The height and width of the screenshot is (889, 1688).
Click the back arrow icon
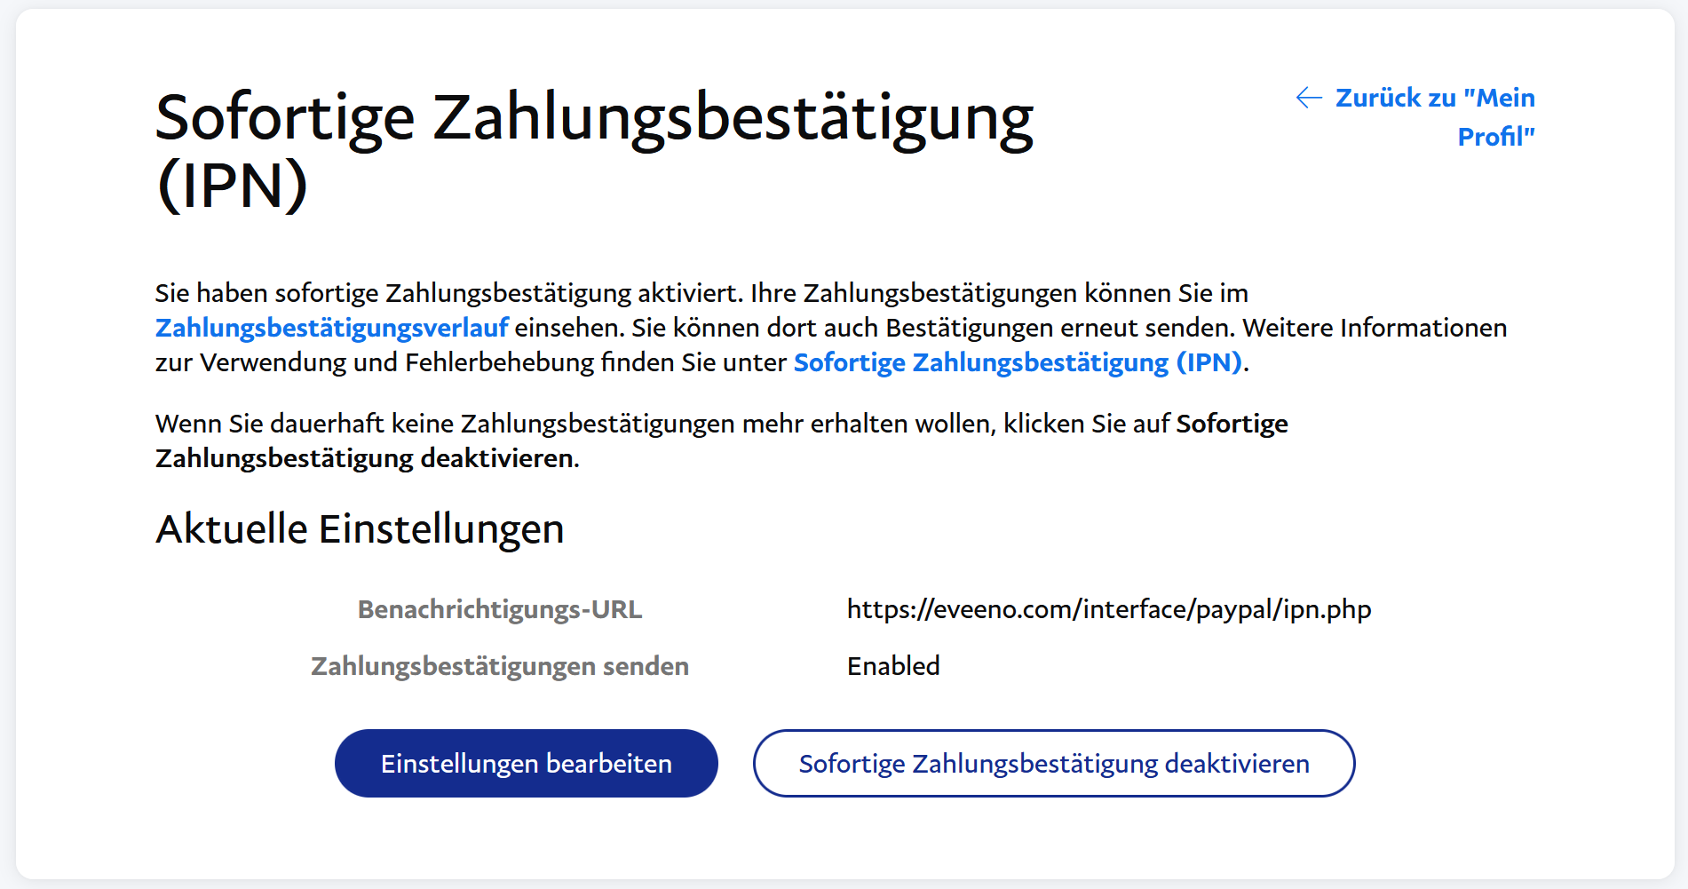click(1309, 98)
